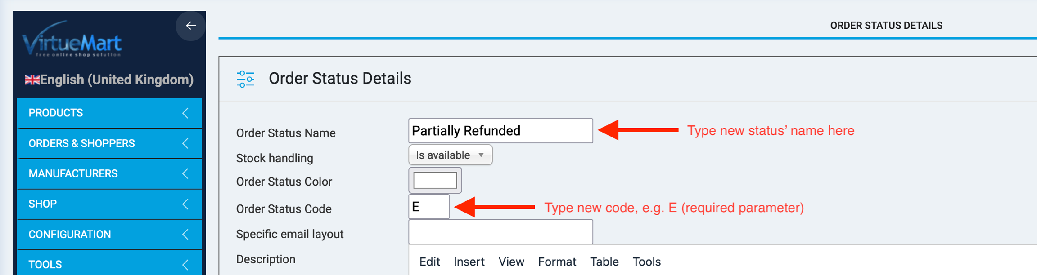Click the sidebar collapse back arrow

[191, 26]
